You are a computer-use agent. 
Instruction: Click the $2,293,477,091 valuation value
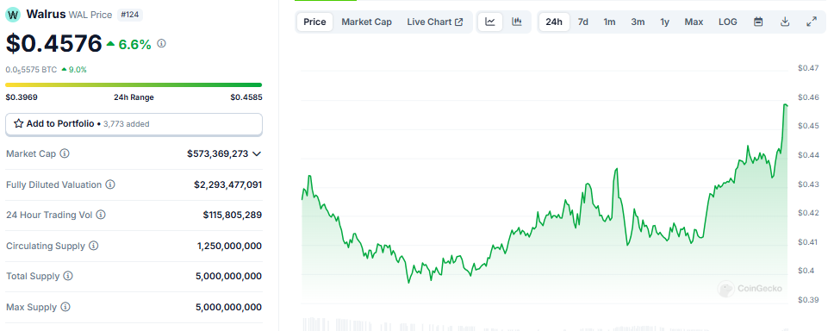coord(227,184)
